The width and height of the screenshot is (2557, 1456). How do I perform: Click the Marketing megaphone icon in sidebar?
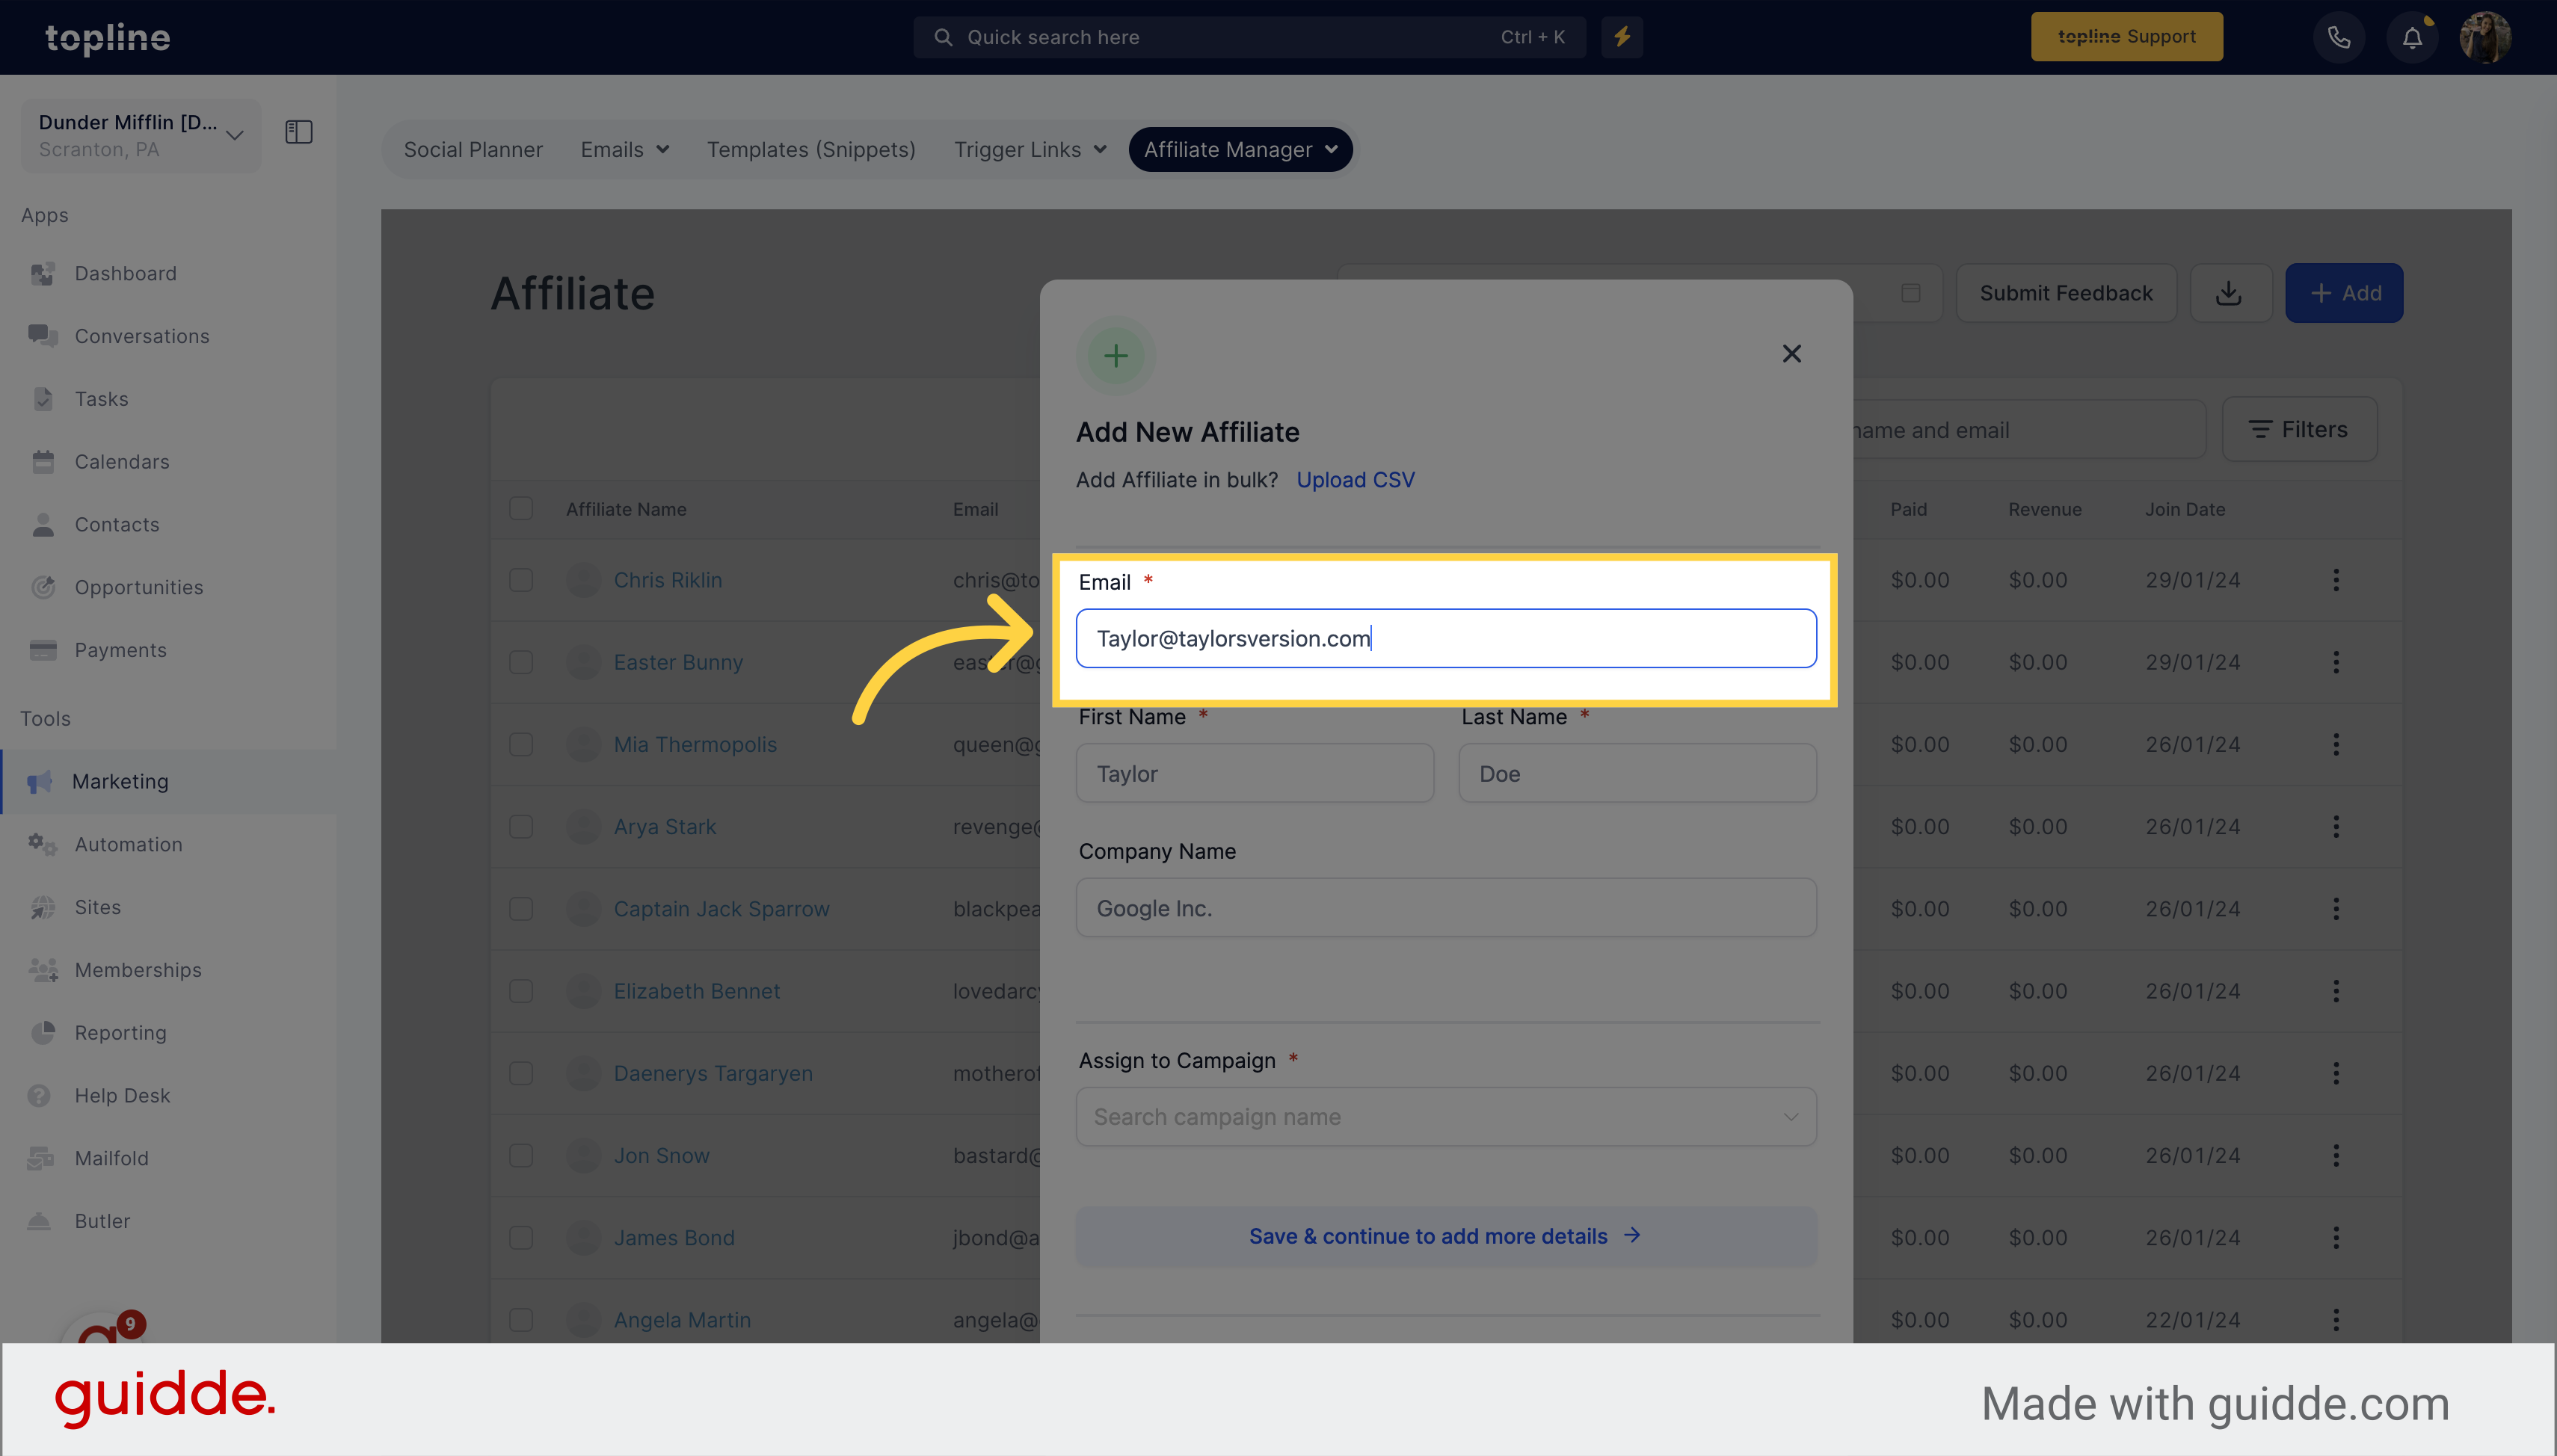(x=42, y=780)
